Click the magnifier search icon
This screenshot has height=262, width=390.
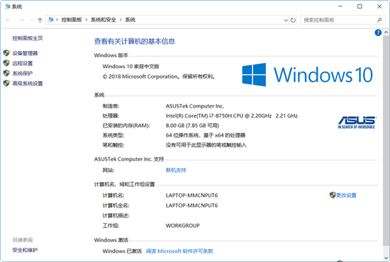379,20
